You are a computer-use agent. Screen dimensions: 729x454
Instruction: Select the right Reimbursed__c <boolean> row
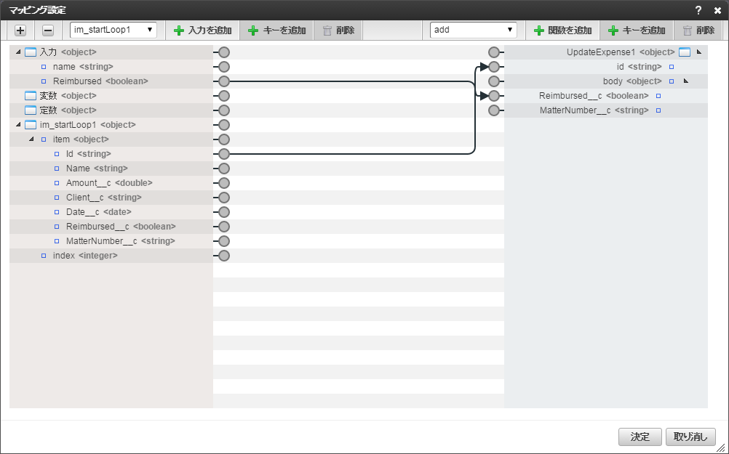coord(606,96)
